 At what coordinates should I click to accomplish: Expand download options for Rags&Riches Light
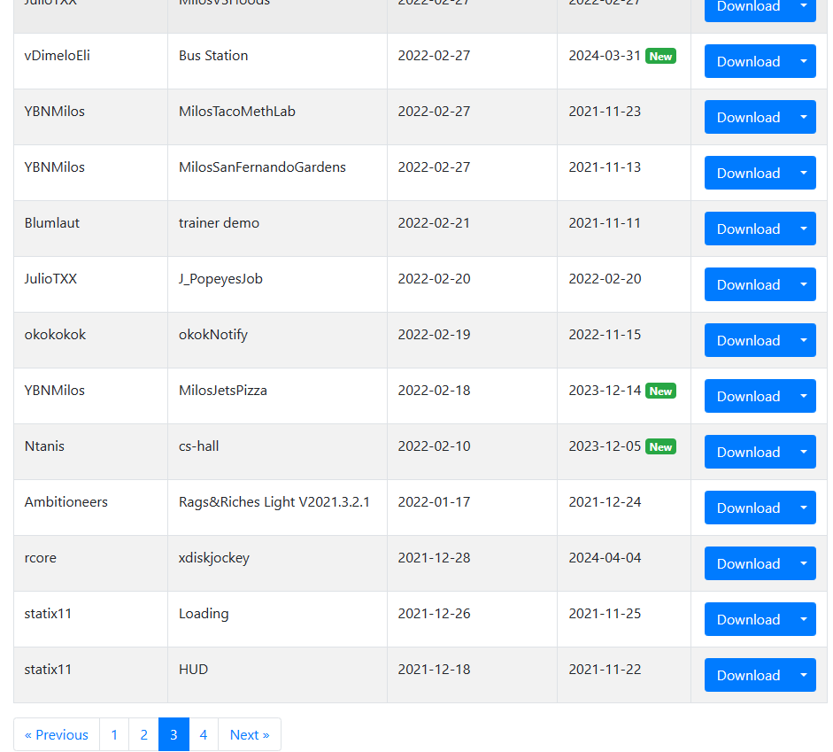click(x=804, y=508)
